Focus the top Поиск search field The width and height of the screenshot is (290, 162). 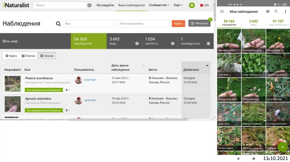click(60, 5)
